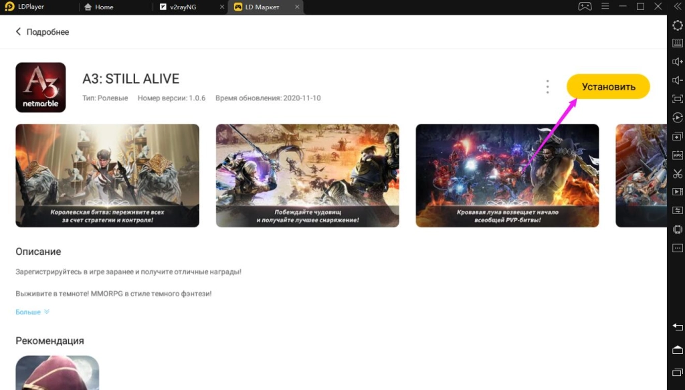Open the video recorder icon

pyautogui.click(x=677, y=193)
